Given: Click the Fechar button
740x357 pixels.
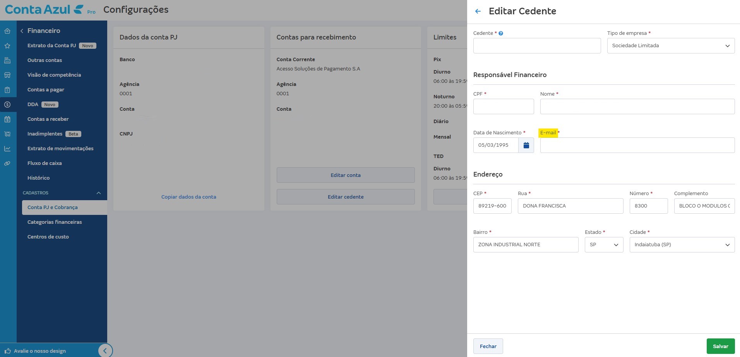Looking at the screenshot, I should pos(488,346).
